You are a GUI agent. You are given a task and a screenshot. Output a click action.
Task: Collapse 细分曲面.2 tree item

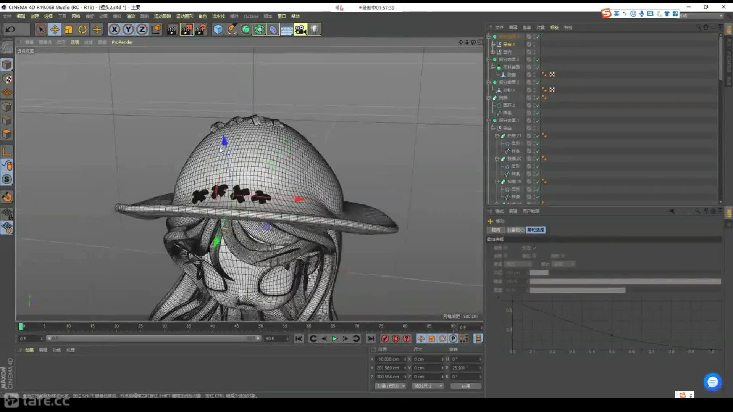(x=488, y=82)
